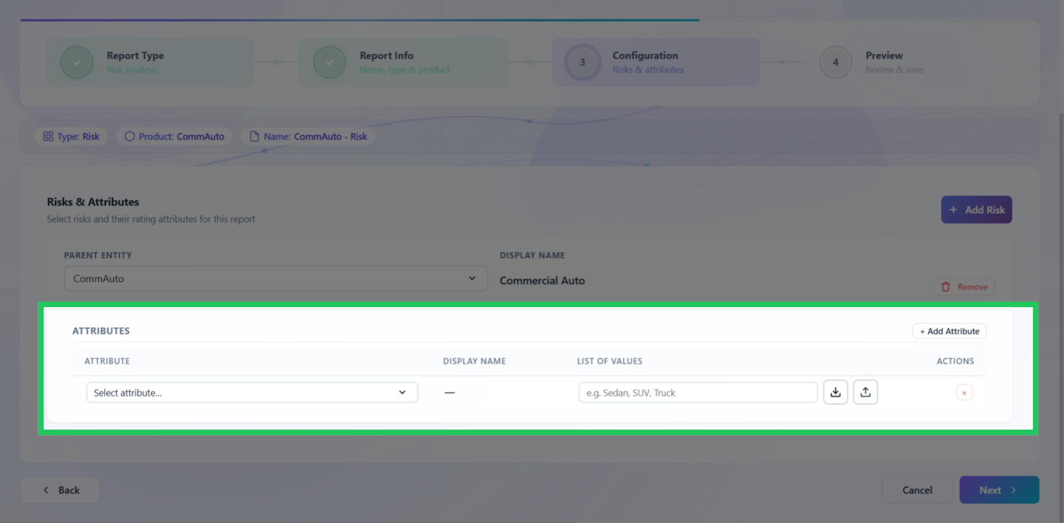
Task: Click the Name: CommAuto - Risk chip
Action: click(x=308, y=136)
